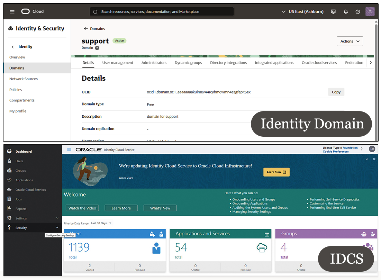Select Domains in the Identity sidebar
This screenshot has height=280, width=381.
37,68
